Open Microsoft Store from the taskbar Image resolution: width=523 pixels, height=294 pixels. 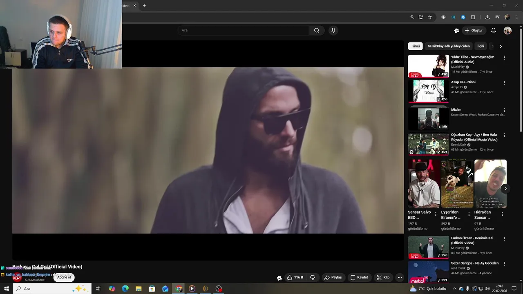[152, 289]
